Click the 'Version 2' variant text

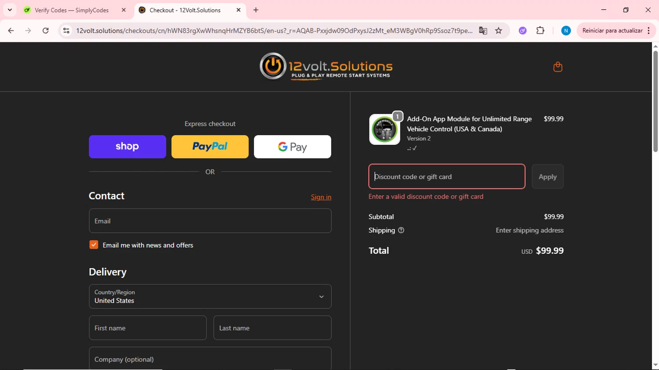(419, 138)
